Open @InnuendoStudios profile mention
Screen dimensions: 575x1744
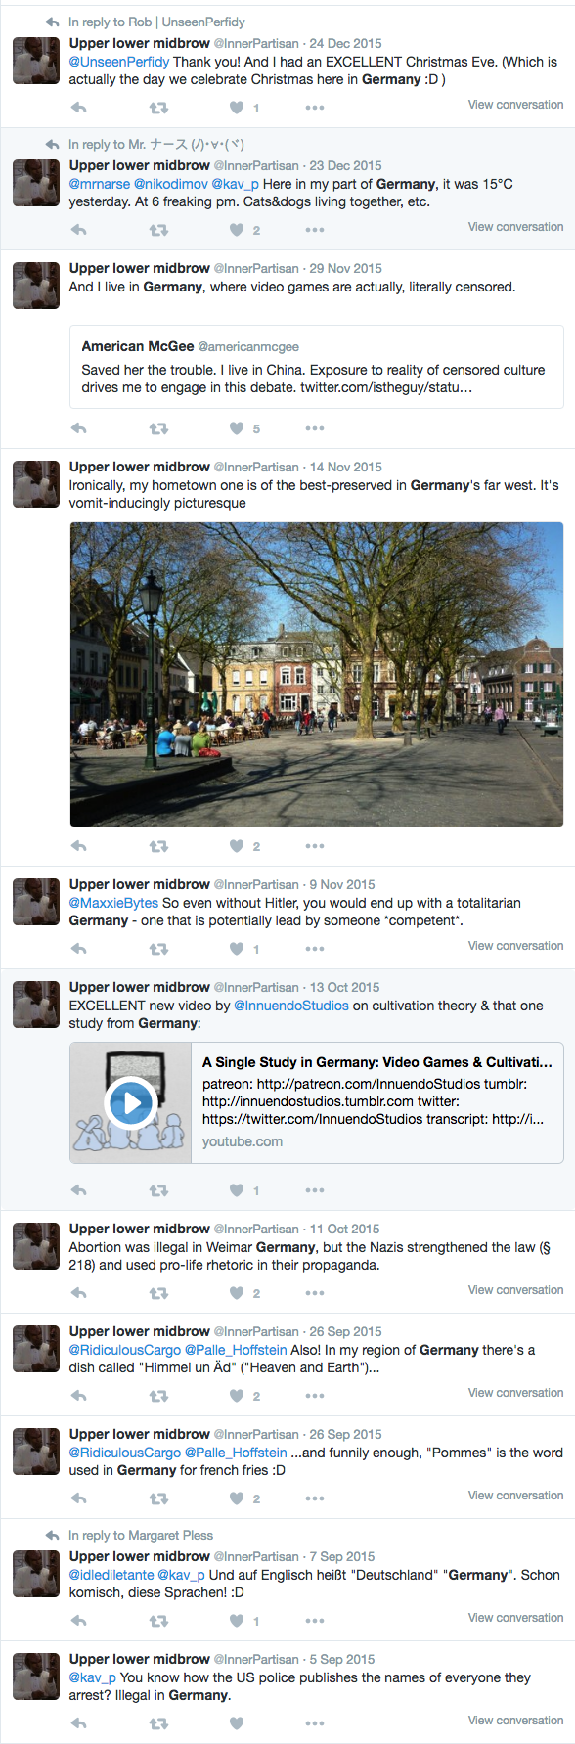point(291,1006)
